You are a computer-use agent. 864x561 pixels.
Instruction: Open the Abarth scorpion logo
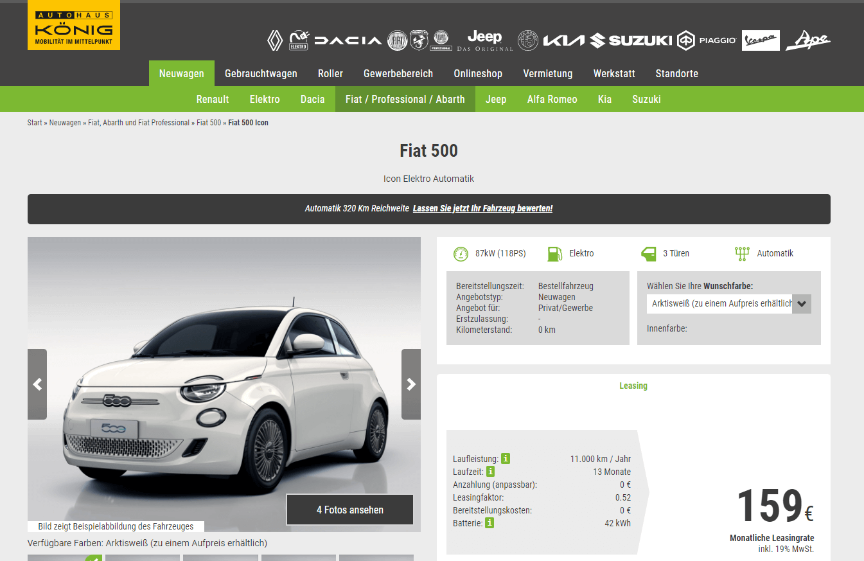(419, 40)
